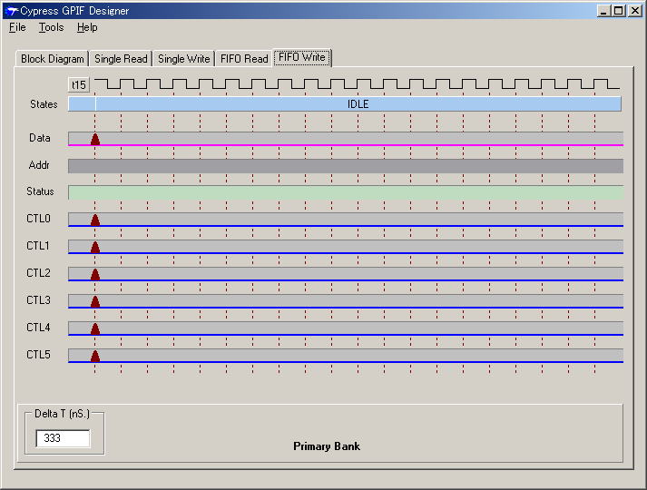Select the CTL4 waveform marker
This screenshot has height=490, width=647.
click(95, 328)
